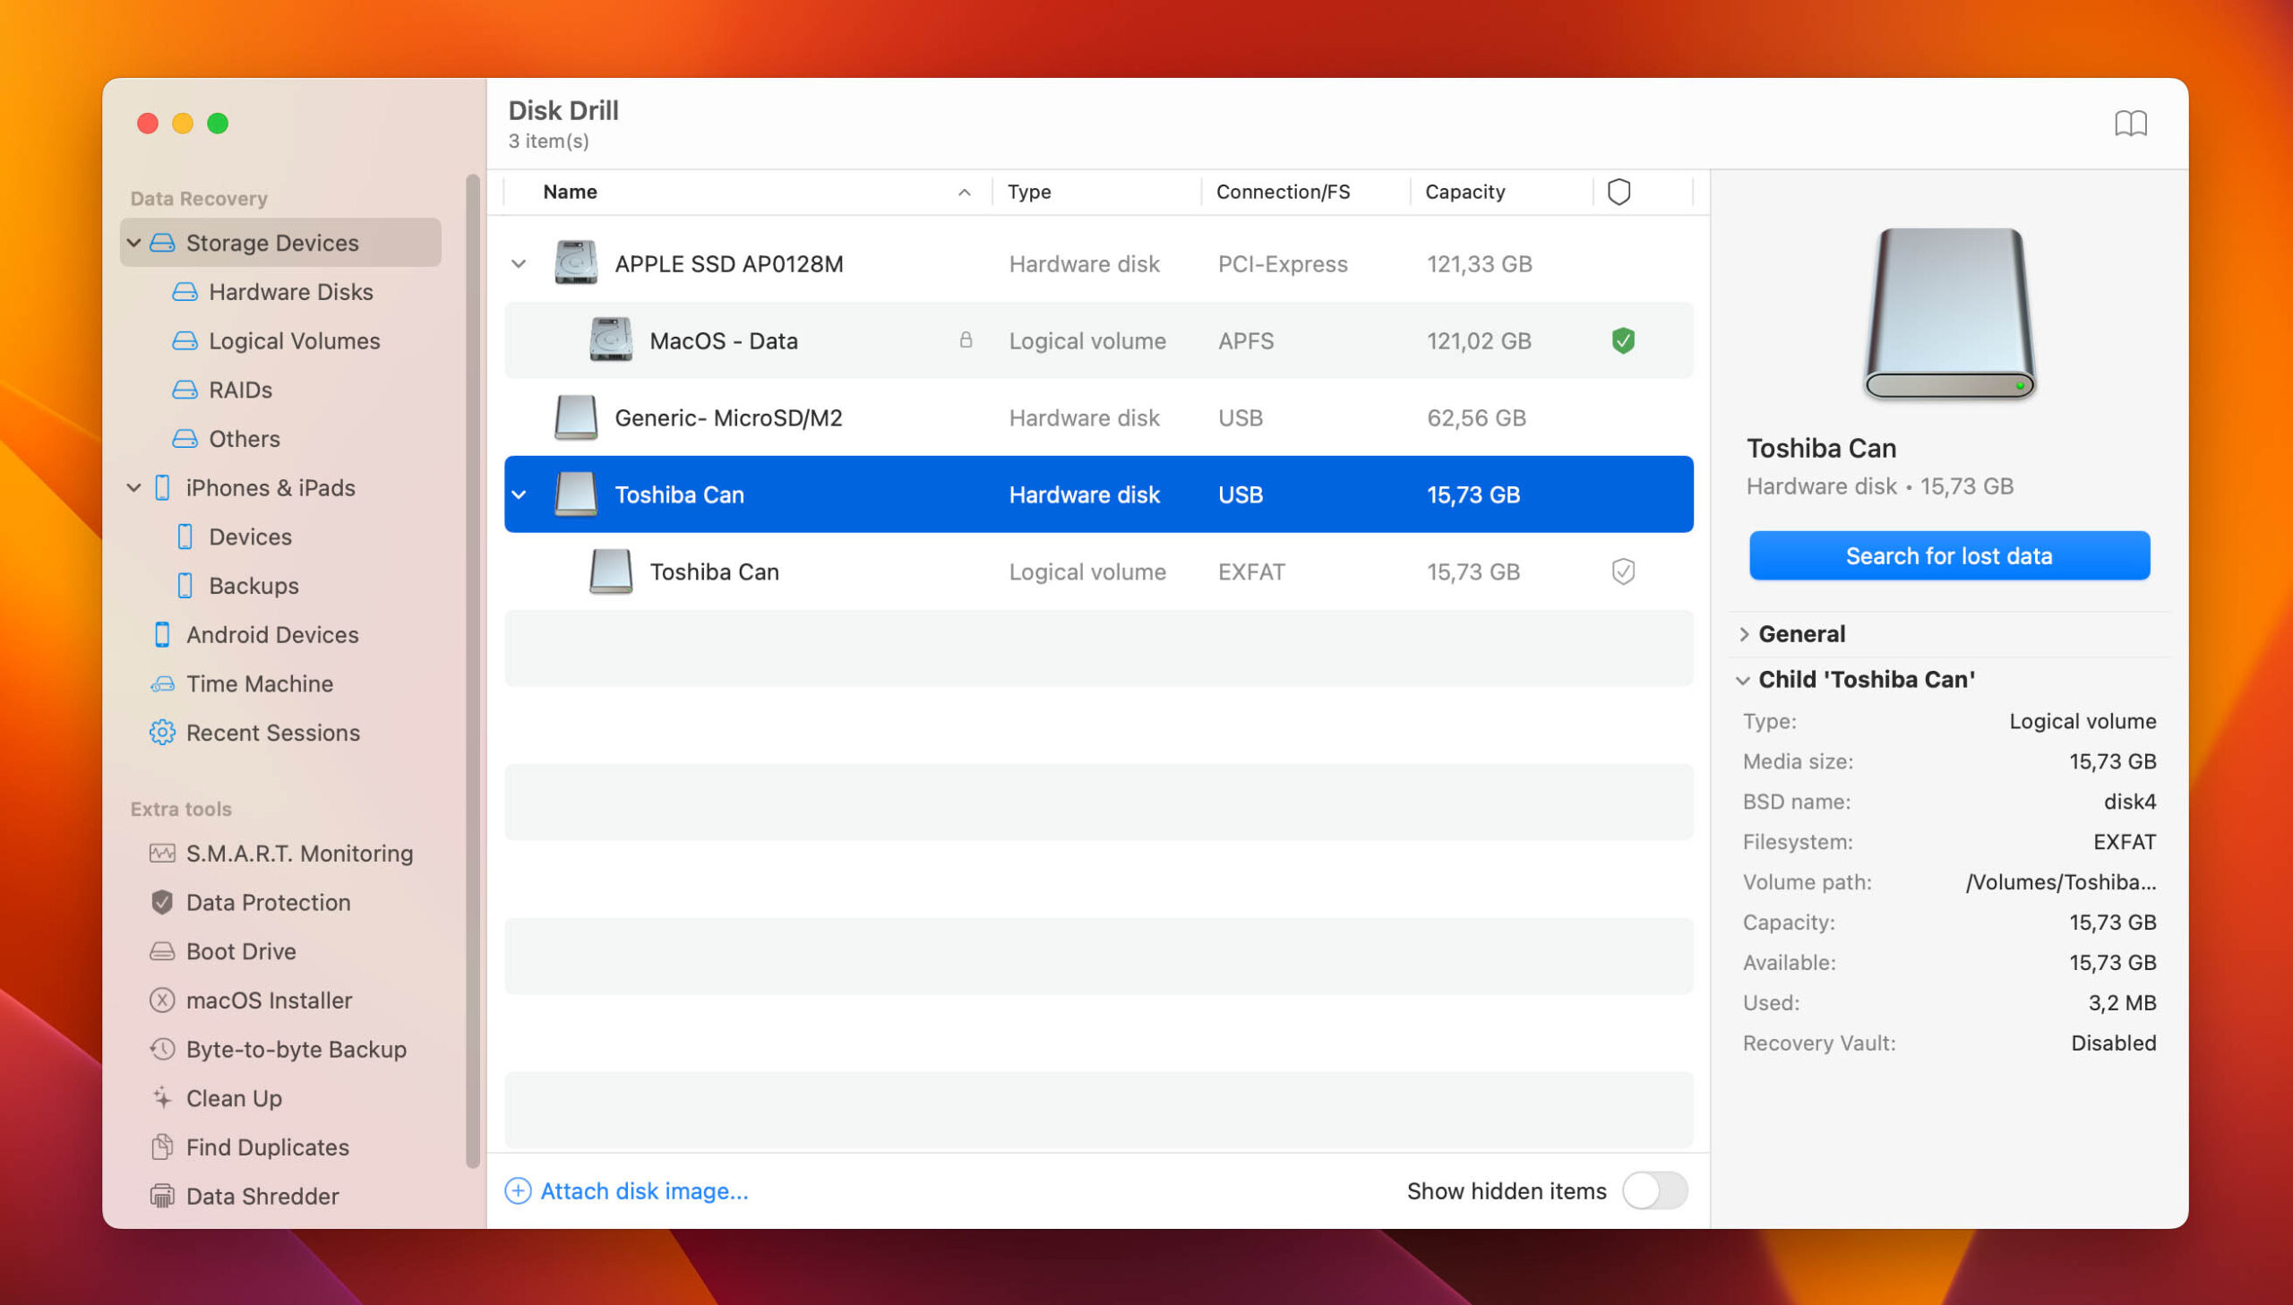This screenshot has width=2293, height=1305.
Task: Sort by the Name column arrow
Action: tap(964, 193)
